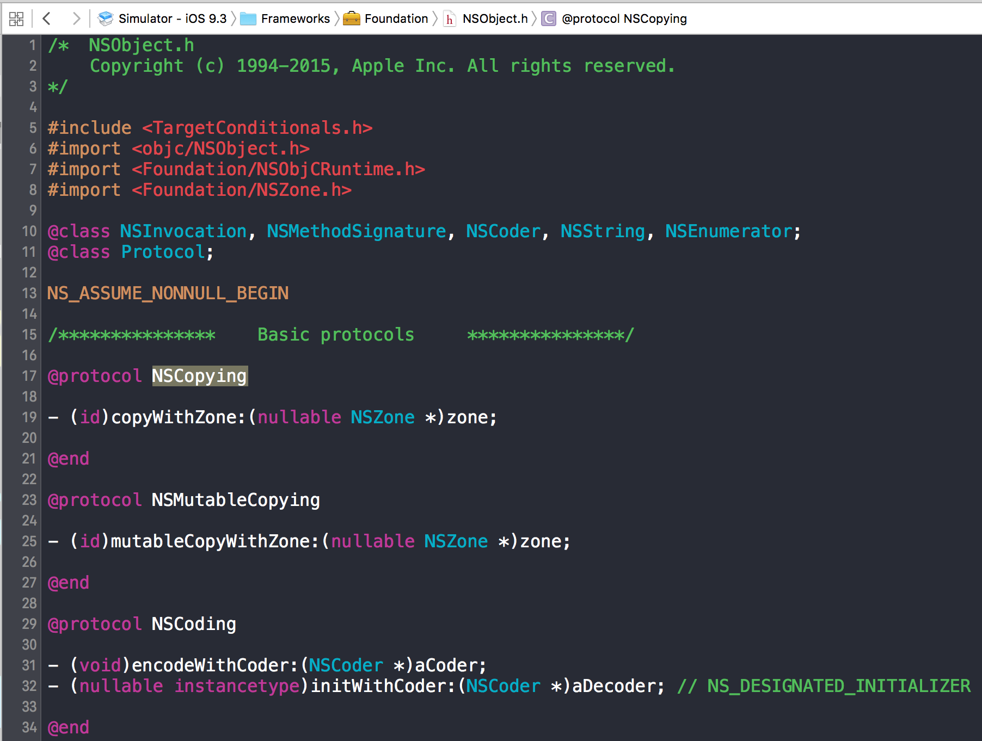Click the NSMutableCopying protocol name
The height and width of the screenshot is (741, 982).
[x=235, y=499]
